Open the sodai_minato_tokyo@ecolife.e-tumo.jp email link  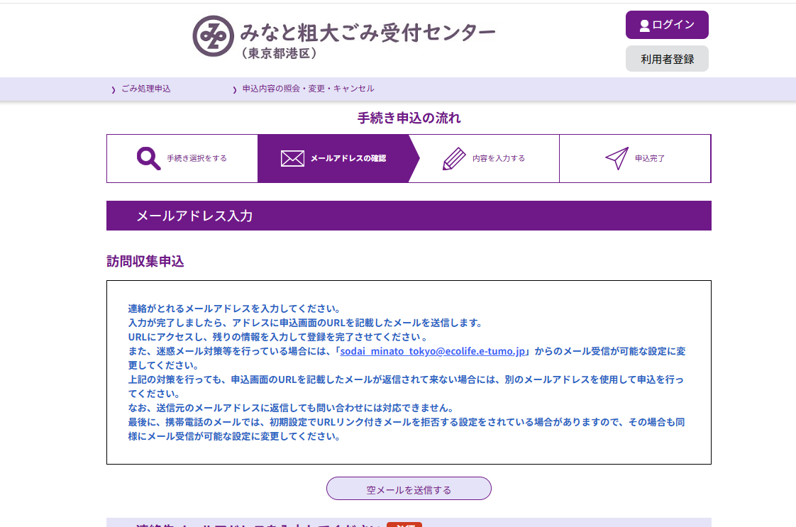click(x=431, y=351)
